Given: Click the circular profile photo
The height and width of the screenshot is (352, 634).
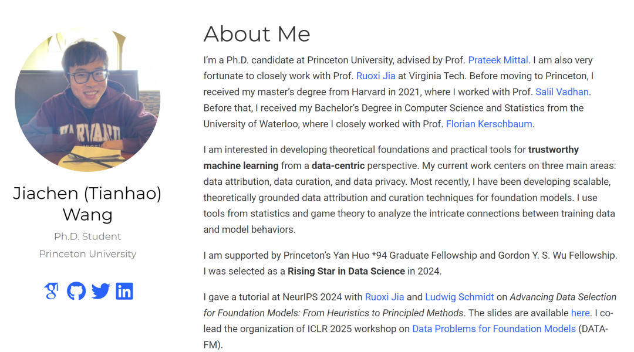Looking at the screenshot, I should coord(87,99).
